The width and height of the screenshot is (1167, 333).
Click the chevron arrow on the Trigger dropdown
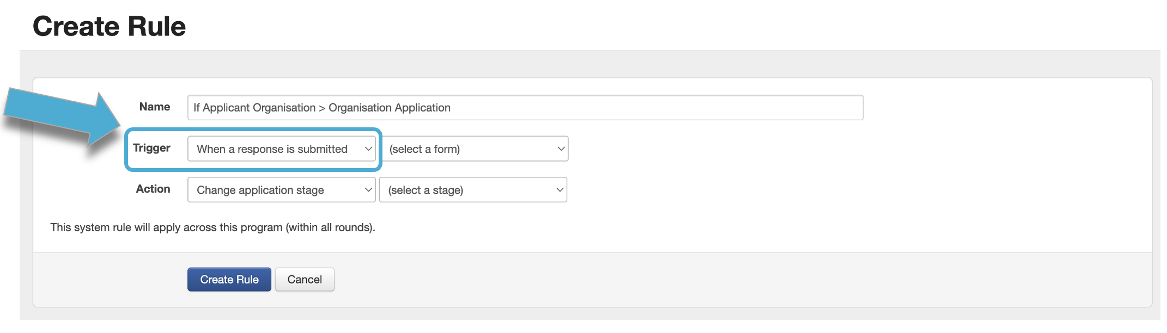coord(368,149)
